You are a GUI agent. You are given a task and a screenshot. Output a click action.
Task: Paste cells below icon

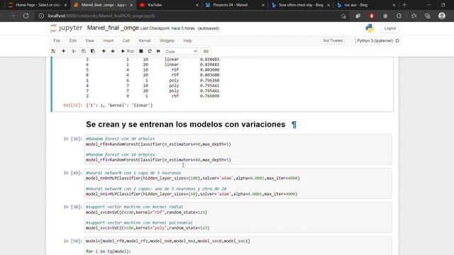[x=93, y=51]
